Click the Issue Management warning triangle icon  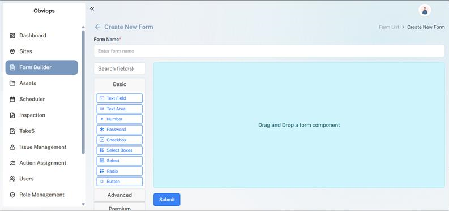[12, 147]
